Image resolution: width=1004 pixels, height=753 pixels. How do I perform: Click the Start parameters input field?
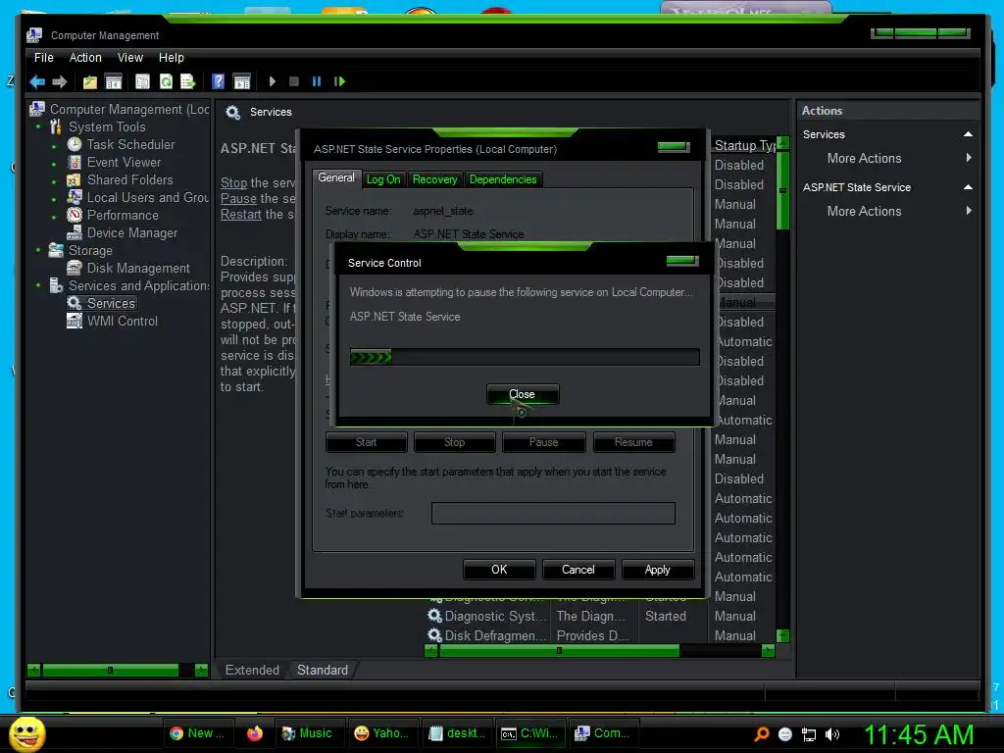553,514
